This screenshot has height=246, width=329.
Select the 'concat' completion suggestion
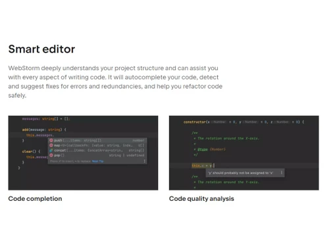(97, 150)
